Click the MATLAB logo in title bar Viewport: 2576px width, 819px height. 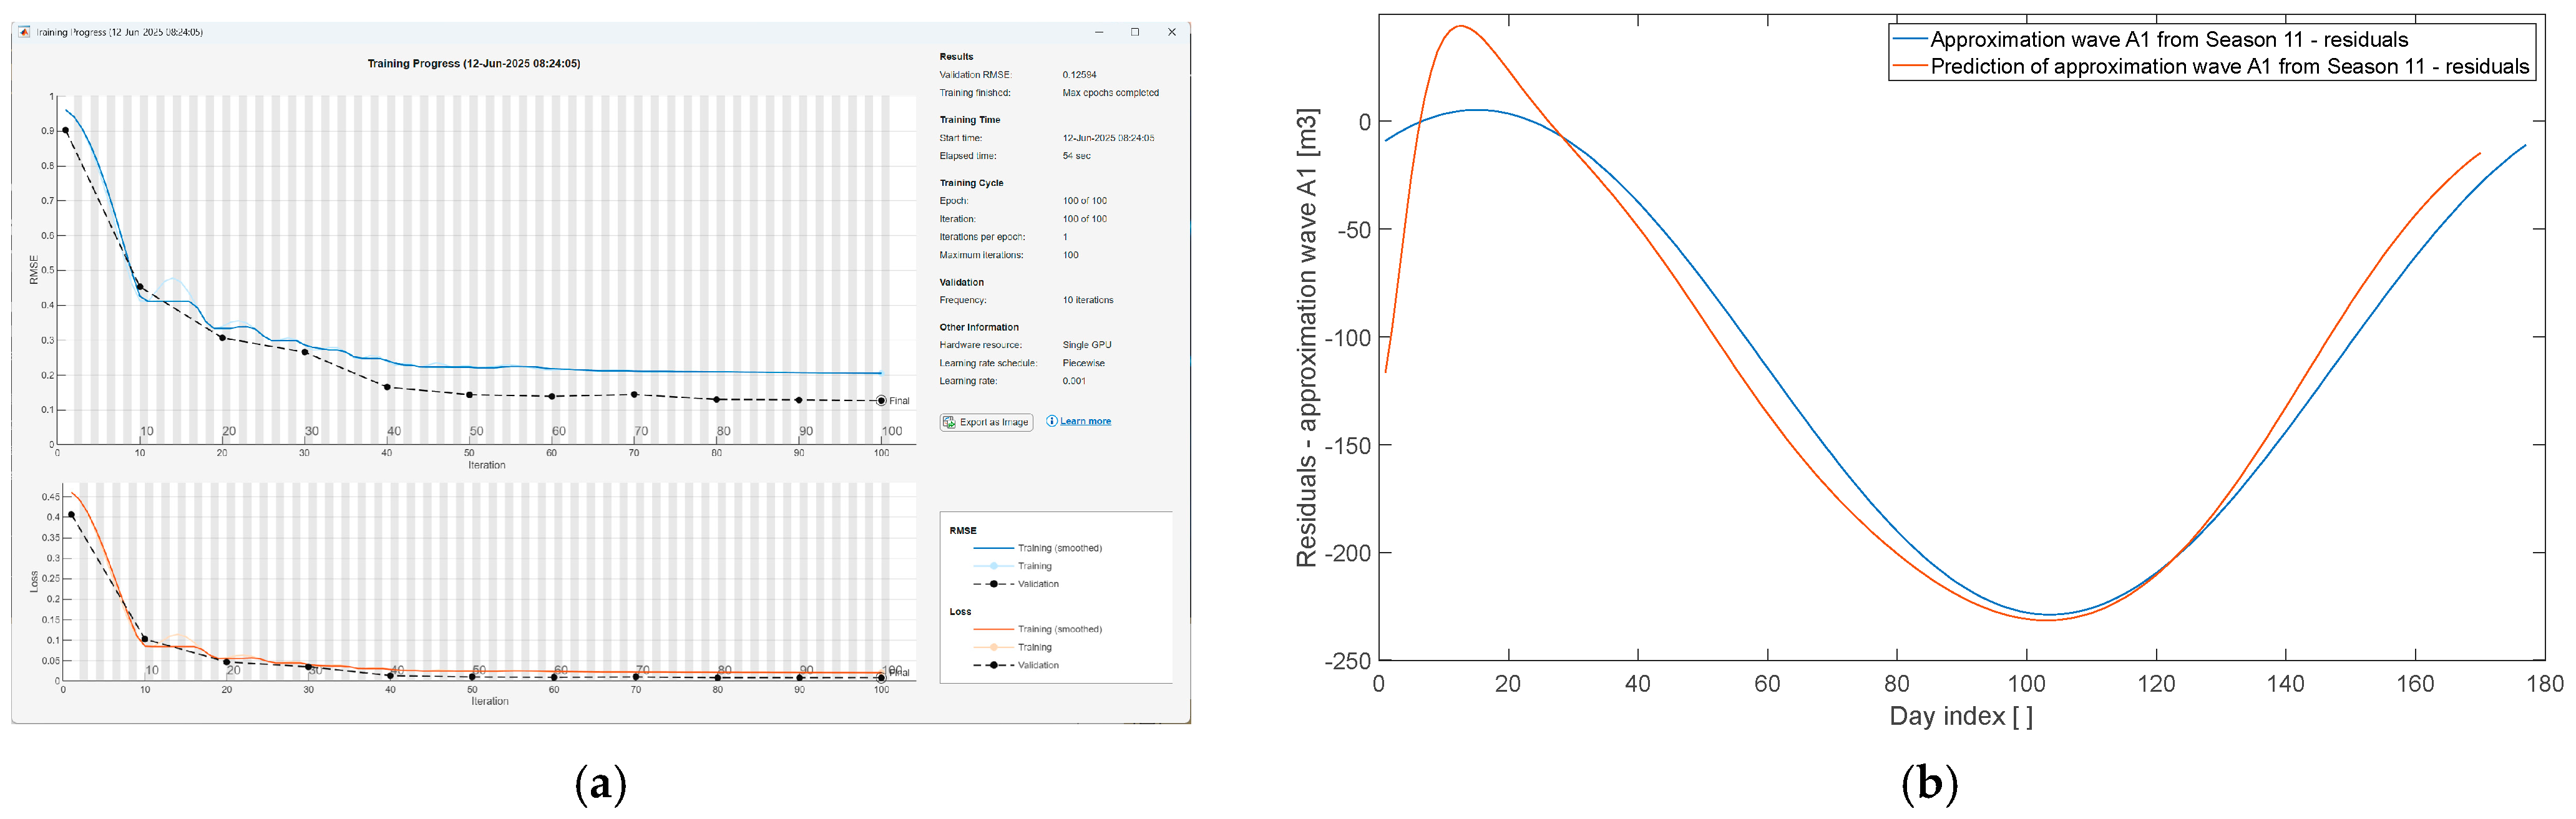pos(25,32)
